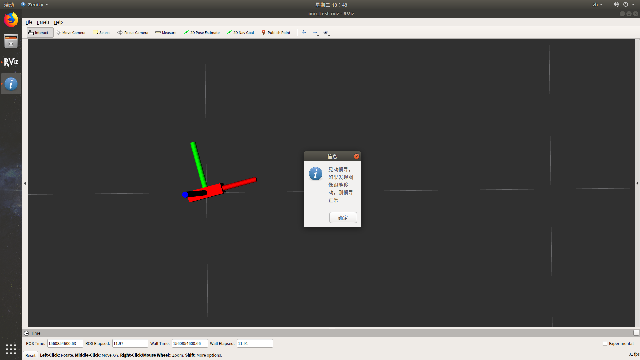Open Firefox from the dock
Screen dimensions: 640x360
(11, 20)
